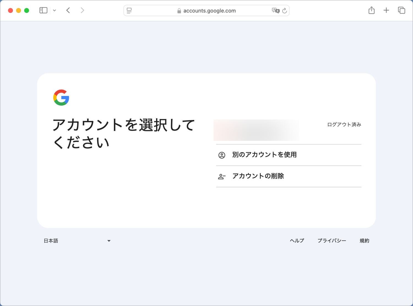The width and height of the screenshot is (413, 306).
Task: Go back to the previous page
Action: tap(68, 10)
